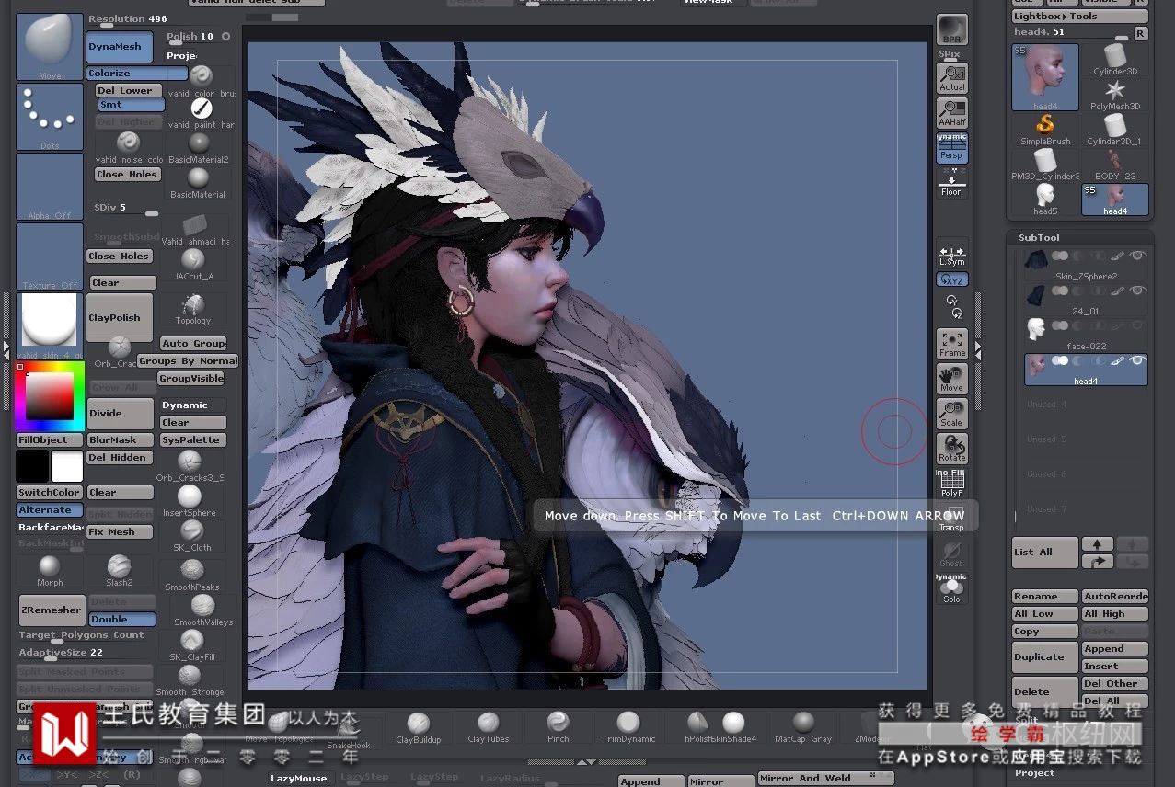Toggle visibility of Skin_ZSphere2 subtool

[1138, 256]
